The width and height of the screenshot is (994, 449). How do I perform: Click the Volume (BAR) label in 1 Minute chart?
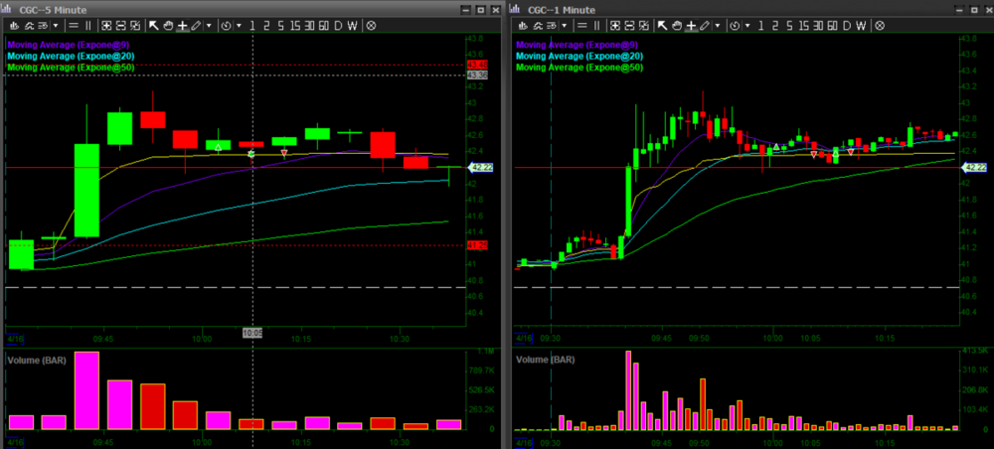pyautogui.click(x=545, y=359)
